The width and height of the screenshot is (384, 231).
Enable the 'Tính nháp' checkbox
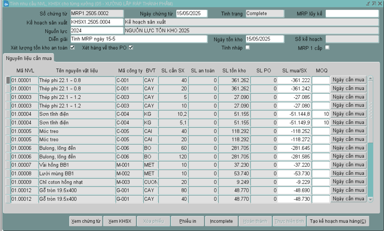pyautogui.click(x=247, y=48)
